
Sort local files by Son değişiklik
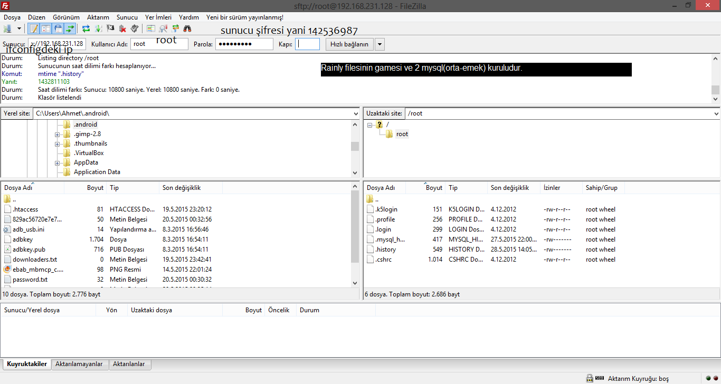point(191,188)
